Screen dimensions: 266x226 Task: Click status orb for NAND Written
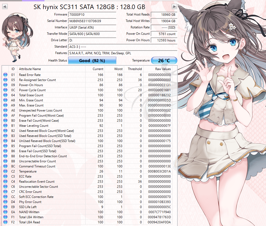click(5, 212)
